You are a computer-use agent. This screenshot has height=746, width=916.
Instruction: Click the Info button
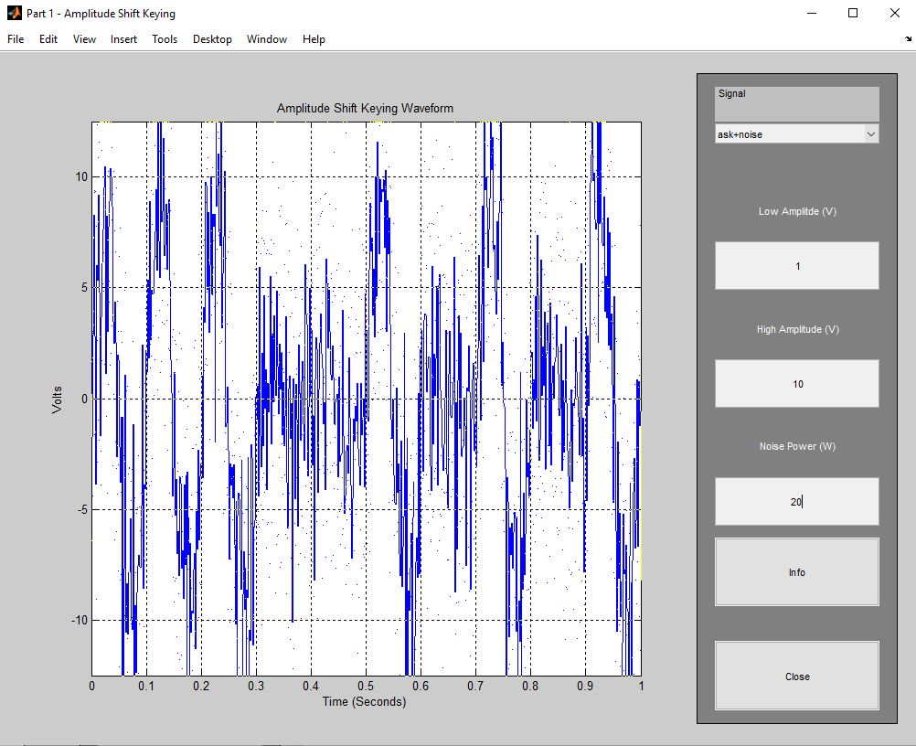(797, 572)
